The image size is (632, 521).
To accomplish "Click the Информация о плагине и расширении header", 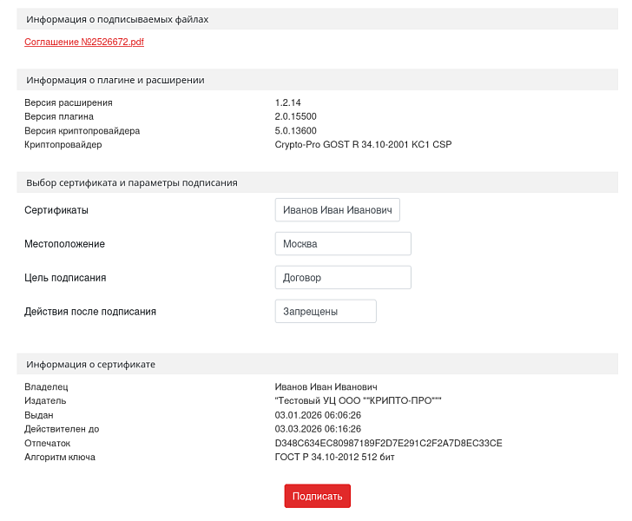I will (x=115, y=80).
